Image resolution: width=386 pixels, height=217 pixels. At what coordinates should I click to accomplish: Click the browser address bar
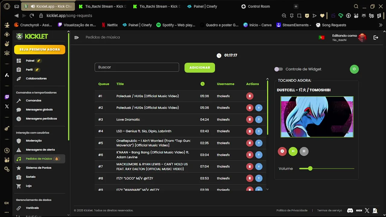click(x=160, y=16)
